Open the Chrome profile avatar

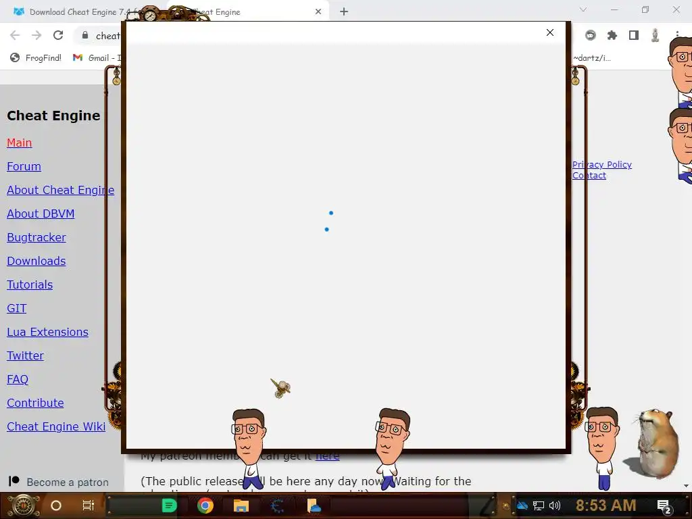tap(656, 35)
